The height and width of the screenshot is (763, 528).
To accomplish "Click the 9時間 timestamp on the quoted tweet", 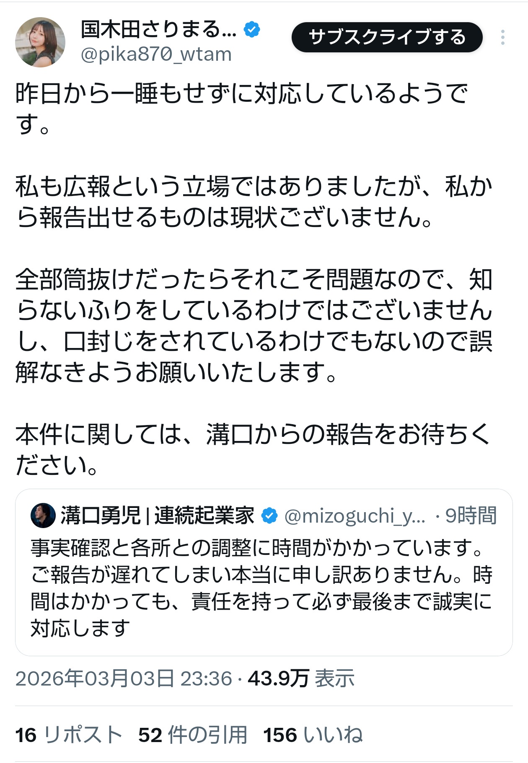I will tap(471, 516).
